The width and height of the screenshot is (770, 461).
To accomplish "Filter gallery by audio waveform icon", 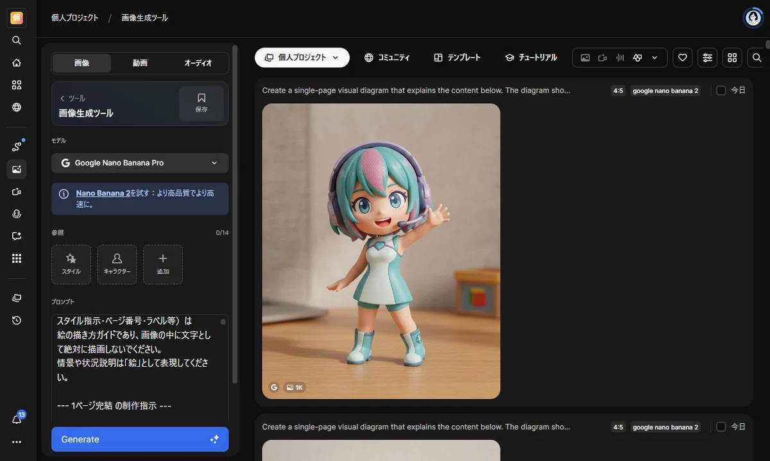I will pos(620,58).
